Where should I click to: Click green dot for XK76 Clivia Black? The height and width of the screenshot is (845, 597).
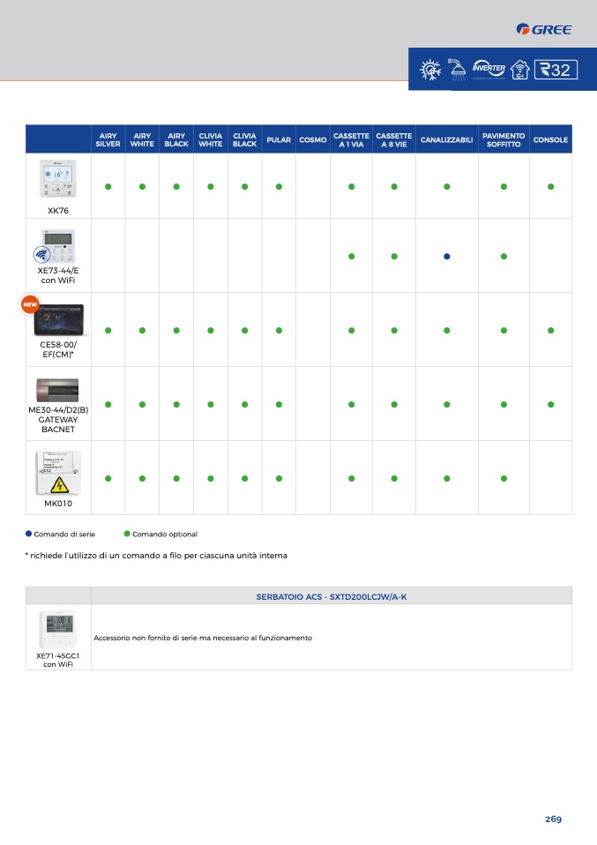[244, 186]
